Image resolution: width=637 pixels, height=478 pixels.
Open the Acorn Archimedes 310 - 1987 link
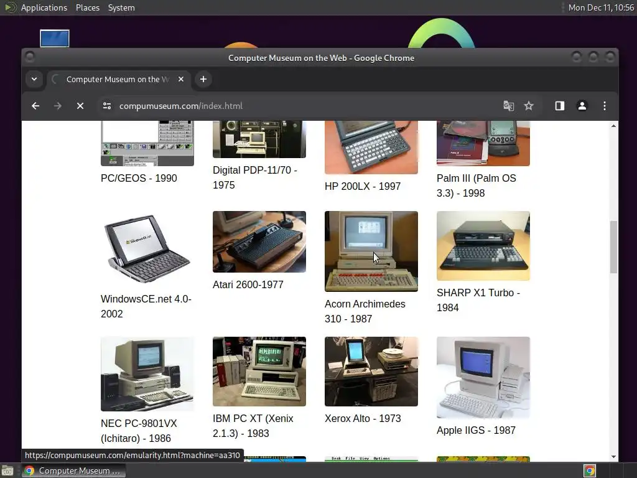(365, 311)
